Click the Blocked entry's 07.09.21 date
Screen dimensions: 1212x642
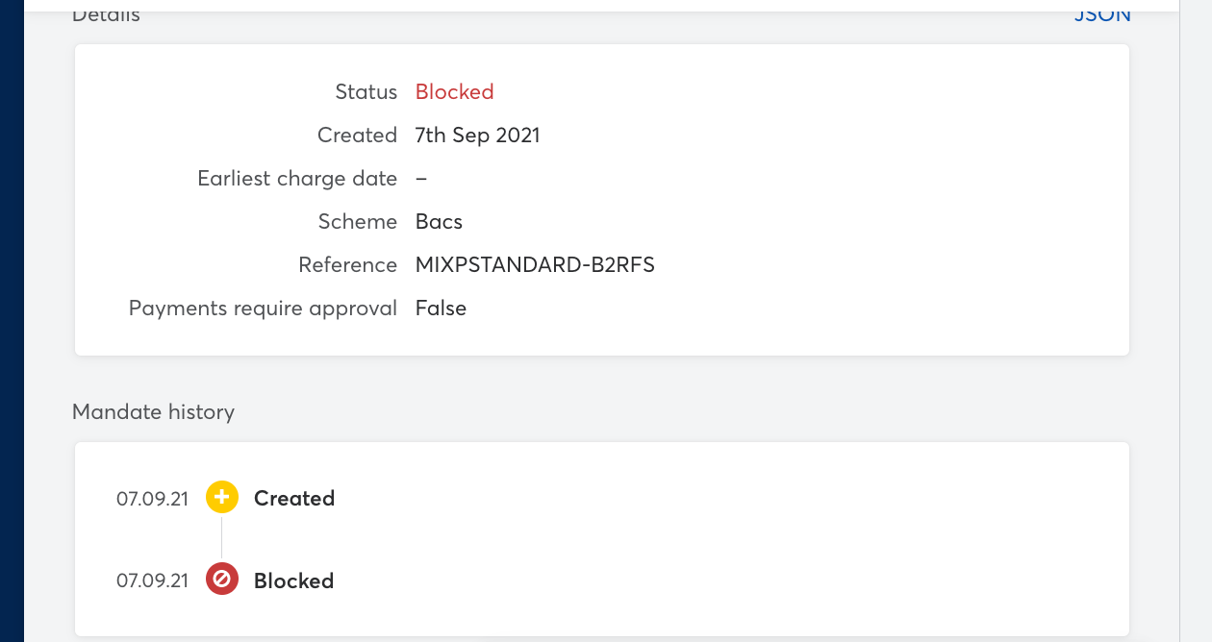point(153,581)
